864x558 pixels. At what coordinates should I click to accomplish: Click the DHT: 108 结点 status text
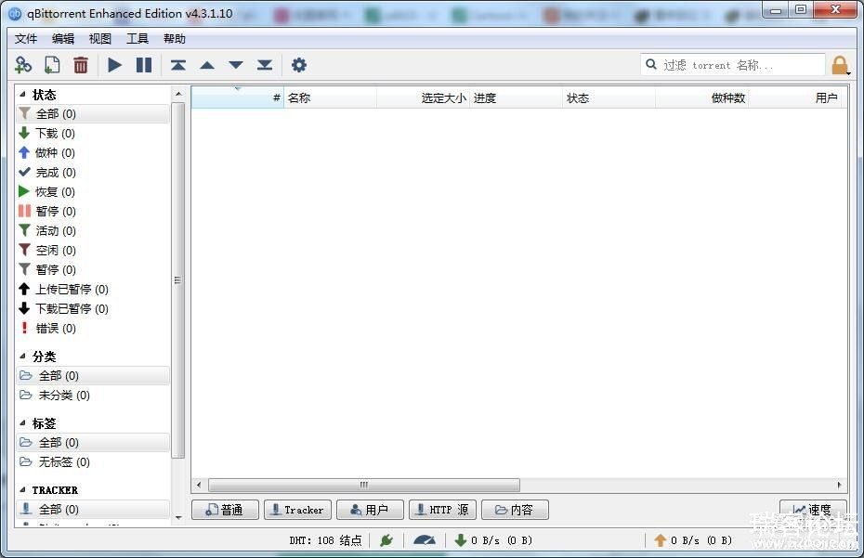tap(326, 540)
